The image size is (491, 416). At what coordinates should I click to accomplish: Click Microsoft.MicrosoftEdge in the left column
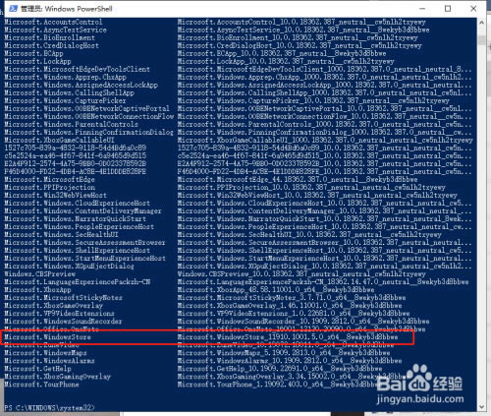coord(49,179)
